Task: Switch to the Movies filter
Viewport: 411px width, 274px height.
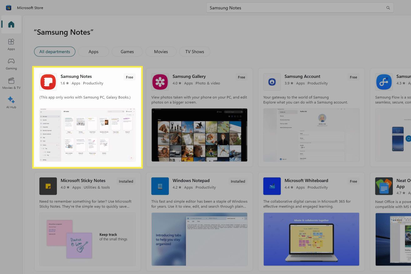Action: (161, 52)
